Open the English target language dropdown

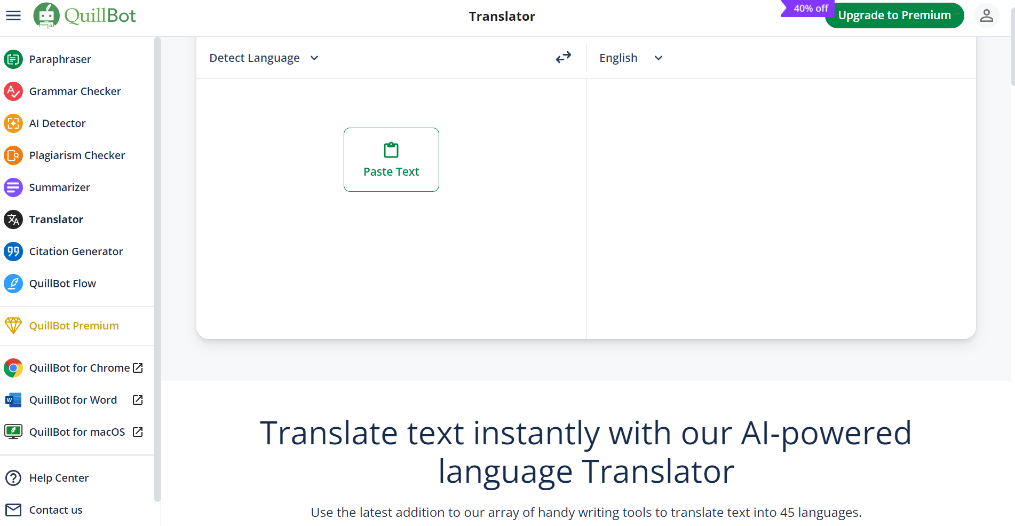(630, 58)
